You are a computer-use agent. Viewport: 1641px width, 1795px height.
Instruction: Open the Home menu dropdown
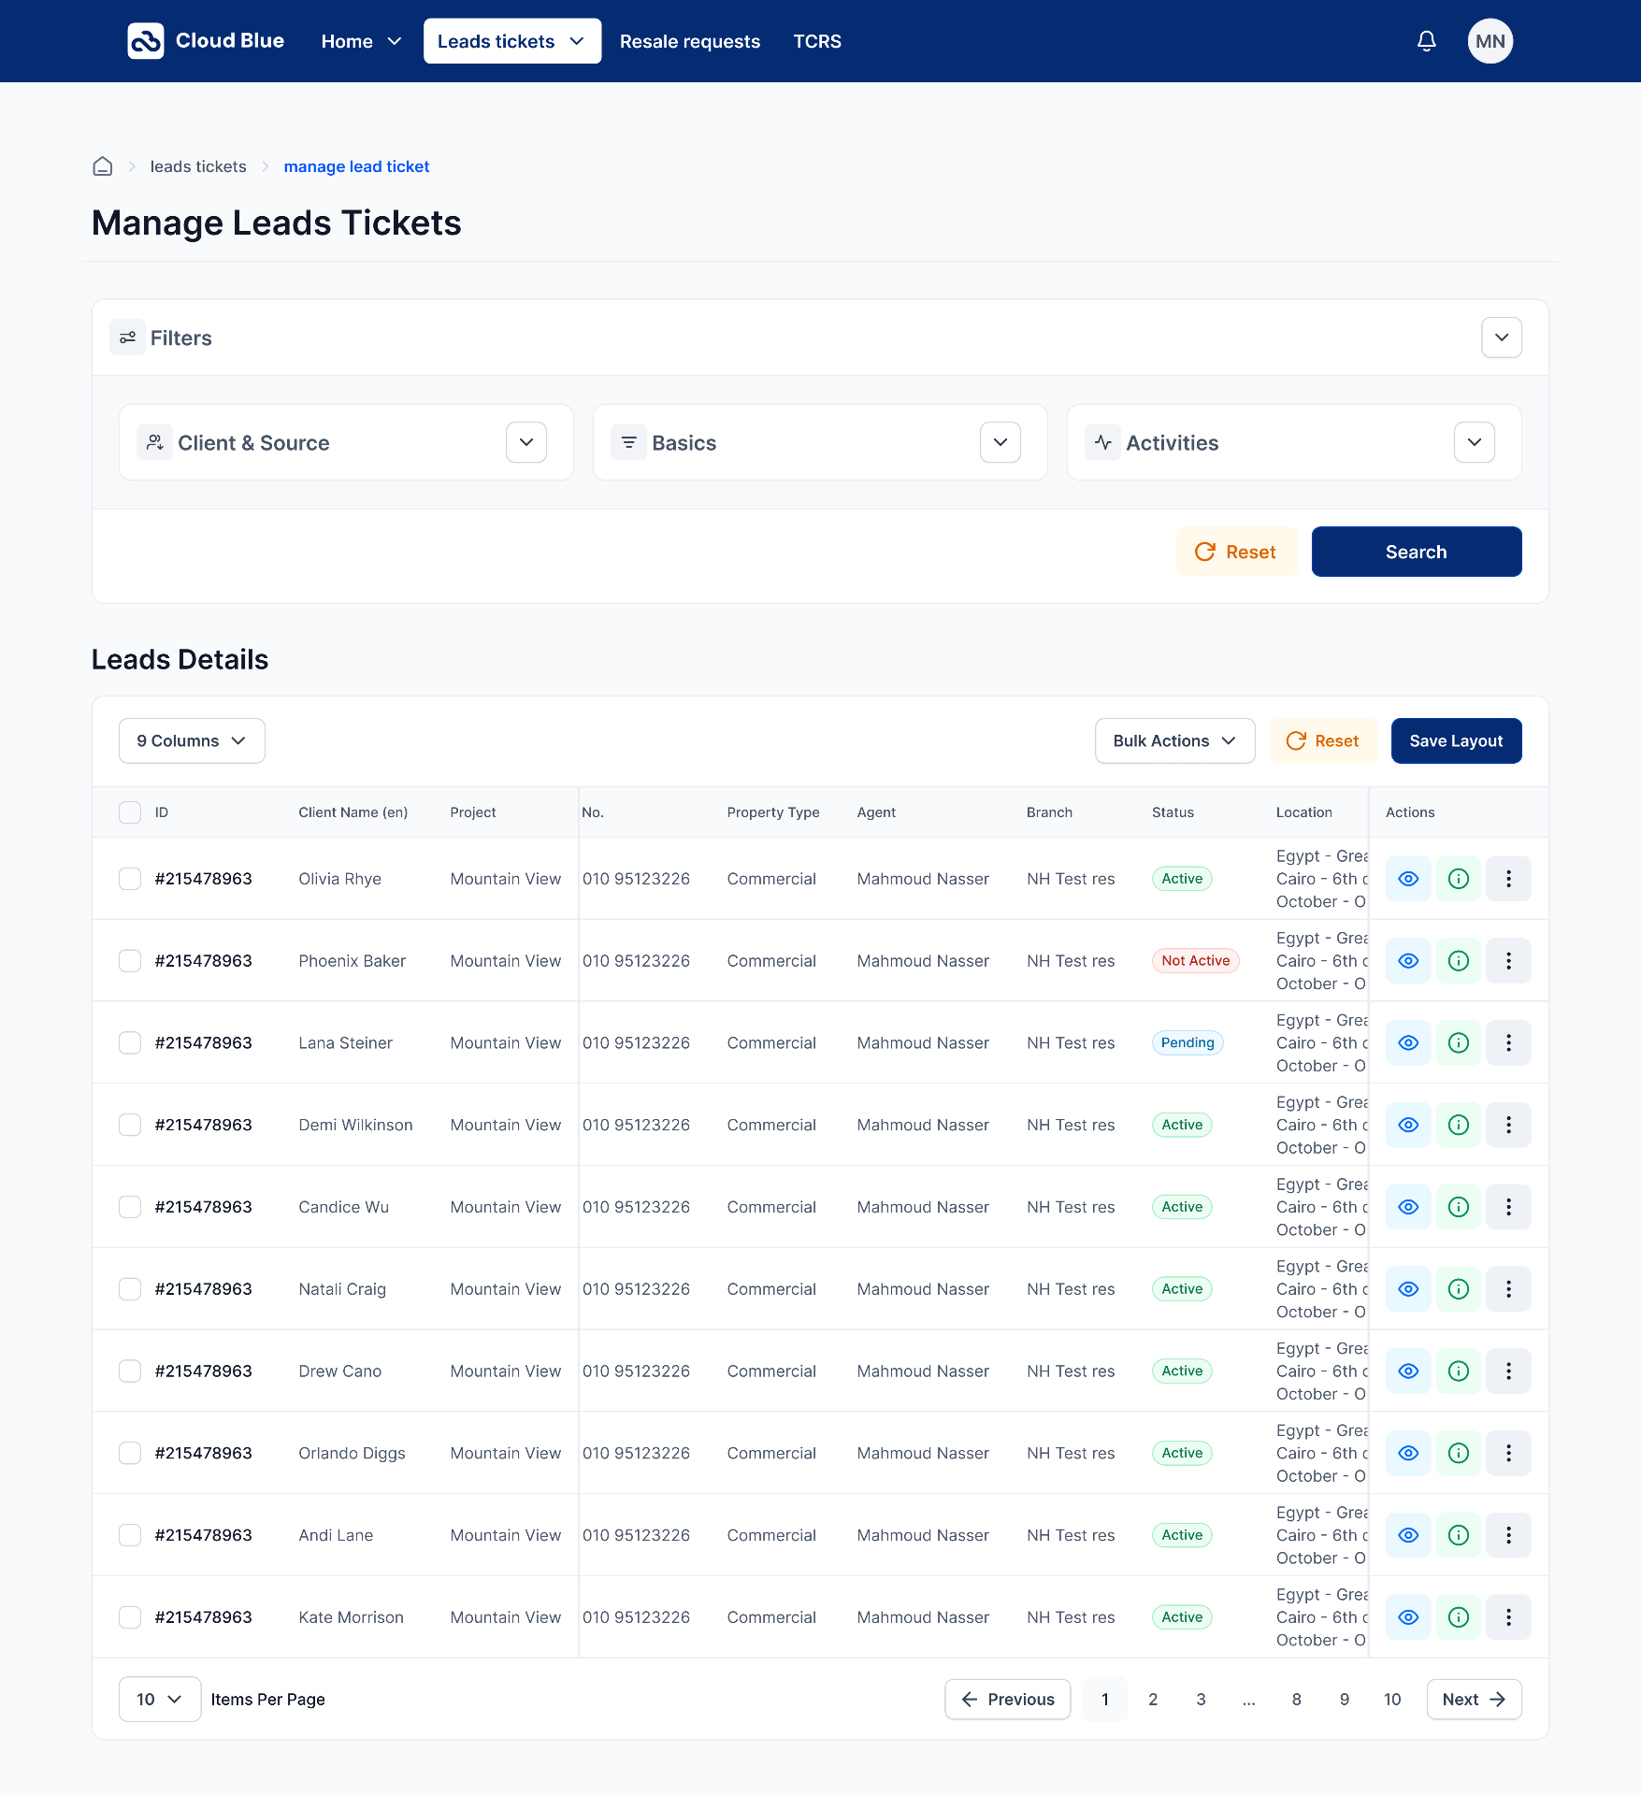click(x=361, y=41)
